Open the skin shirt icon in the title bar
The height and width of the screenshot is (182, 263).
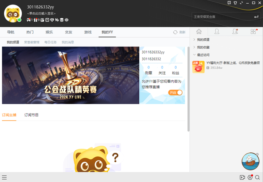click(x=235, y=3)
